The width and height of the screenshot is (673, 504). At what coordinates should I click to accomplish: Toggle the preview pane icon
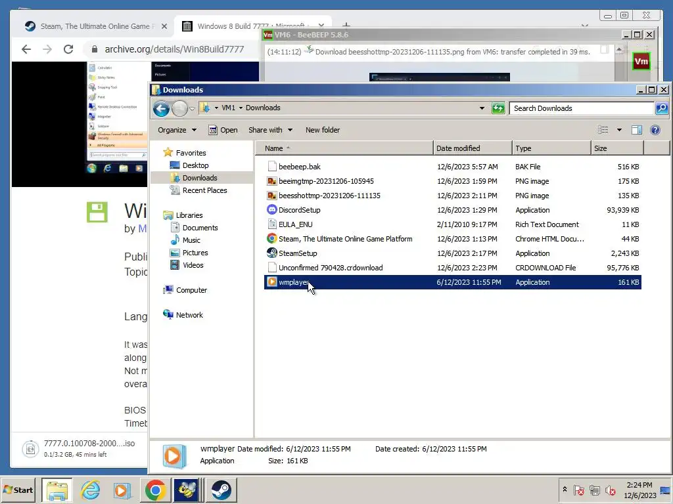(x=636, y=130)
